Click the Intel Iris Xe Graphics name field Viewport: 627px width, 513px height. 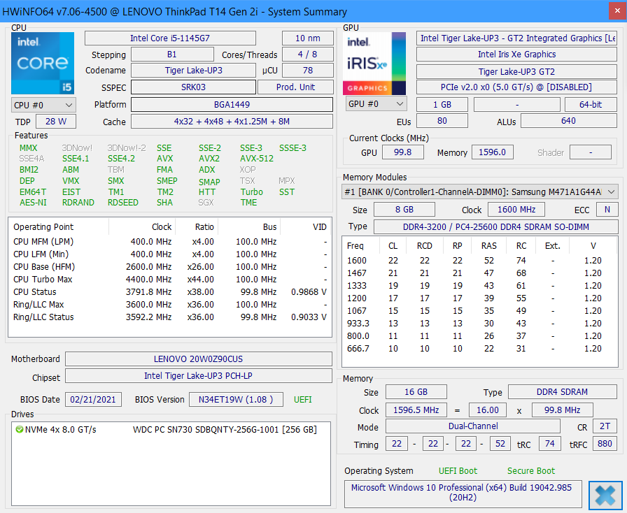[x=516, y=55]
